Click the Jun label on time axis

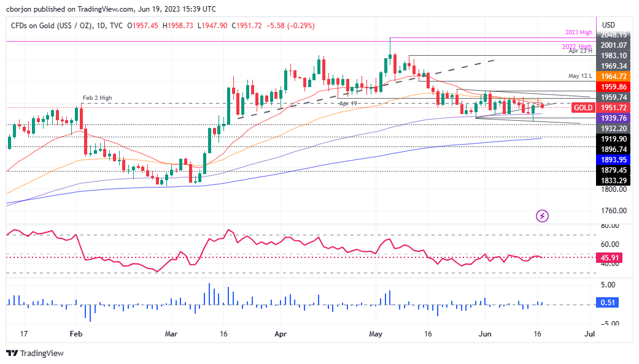pyautogui.click(x=485, y=334)
